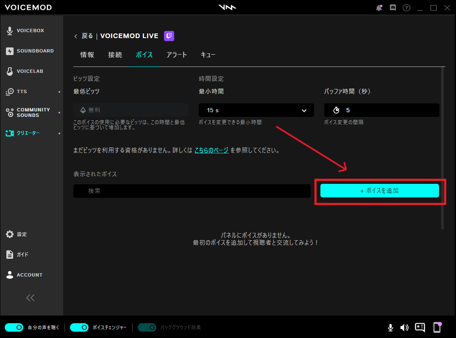The image size is (456, 338).
Task: Click the 15 s dropdown arrow
Action: point(304,111)
